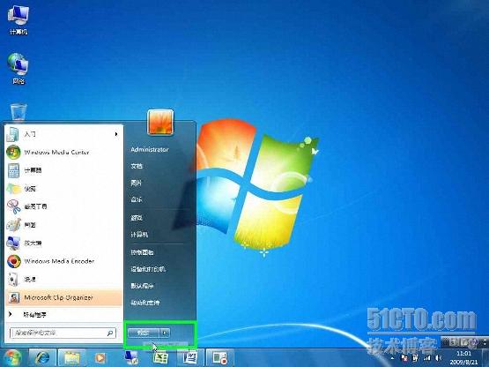Launch Word from the taskbar
This screenshot has height=367, width=489.
coord(190,358)
